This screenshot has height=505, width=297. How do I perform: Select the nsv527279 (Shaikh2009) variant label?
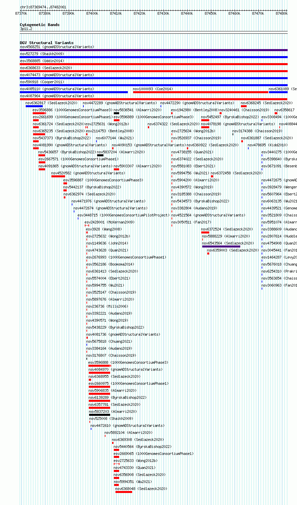(x=42, y=54)
